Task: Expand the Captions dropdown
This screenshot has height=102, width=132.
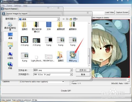Action: click(x=63, y=82)
